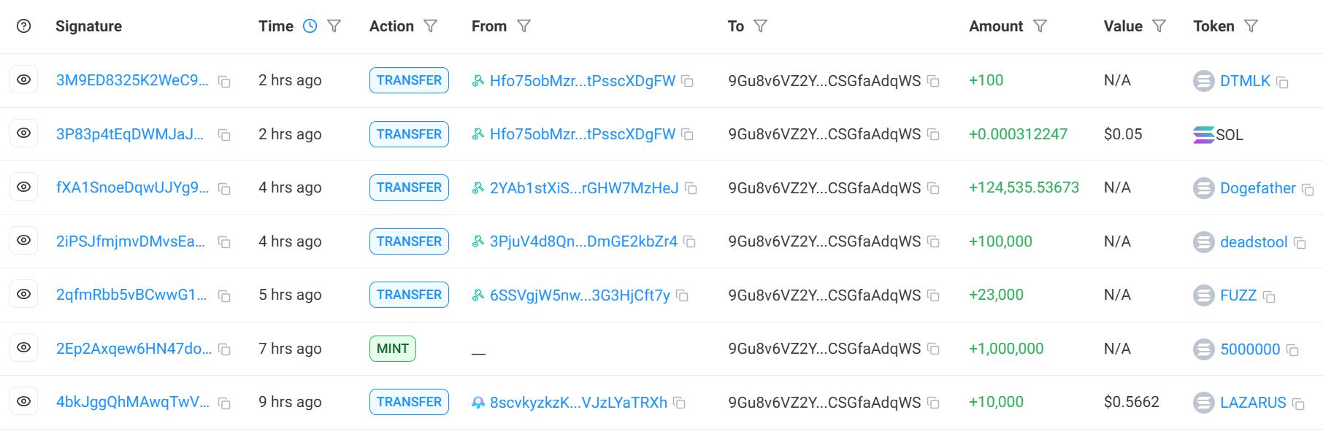Toggle the clock icon beside Time
Image resolution: width=1323 pixels, height=434 pixels.
[310, 26]
